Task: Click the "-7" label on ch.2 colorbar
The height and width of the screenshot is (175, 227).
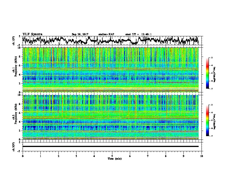Action: tap(211, 136)
